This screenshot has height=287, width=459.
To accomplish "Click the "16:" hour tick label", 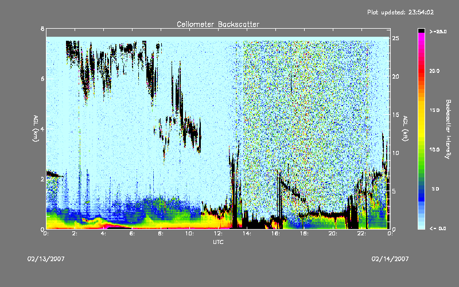I will [x=275, y=234].
